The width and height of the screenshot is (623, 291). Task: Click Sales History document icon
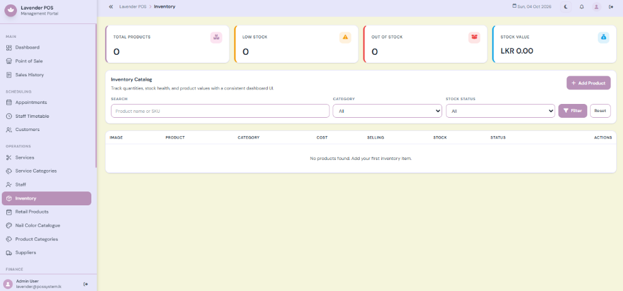pyautogui.click(x=9, y=75)
